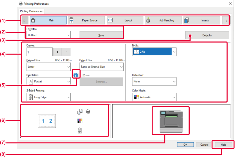Open the 2-Sided Printing dropdown
The image size is (235, 157).
49,97
